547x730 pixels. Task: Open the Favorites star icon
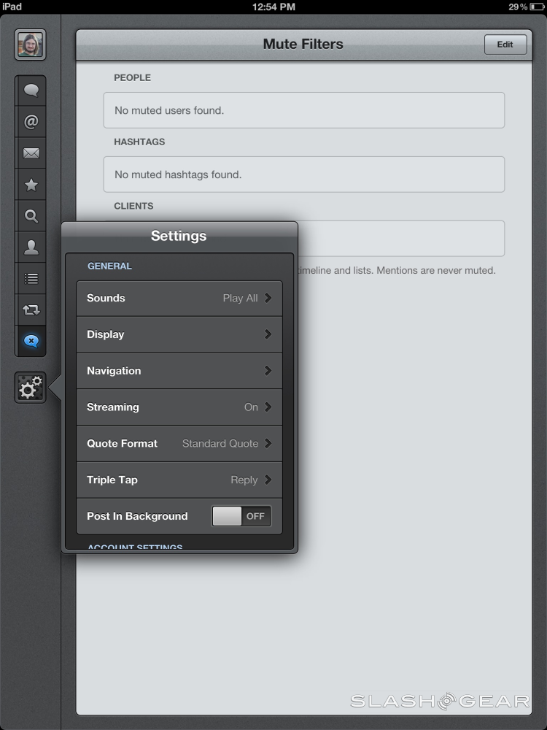(x=31, y=185)
